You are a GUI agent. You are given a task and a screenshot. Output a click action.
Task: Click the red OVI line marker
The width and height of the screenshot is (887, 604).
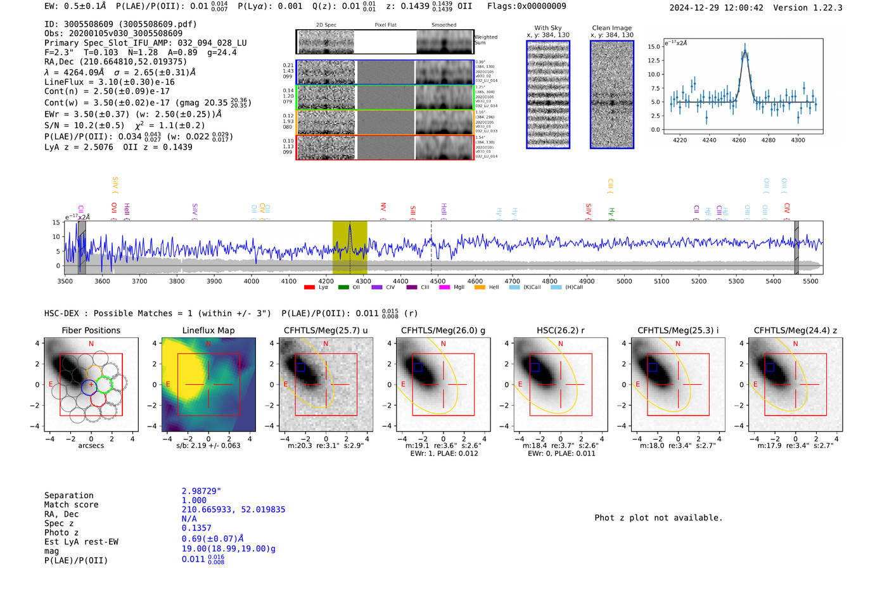point(114,212)
